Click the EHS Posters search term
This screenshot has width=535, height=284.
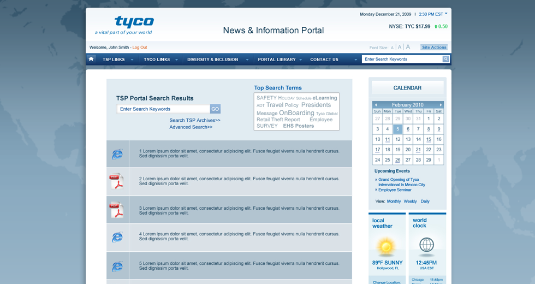tap(299, 126)
